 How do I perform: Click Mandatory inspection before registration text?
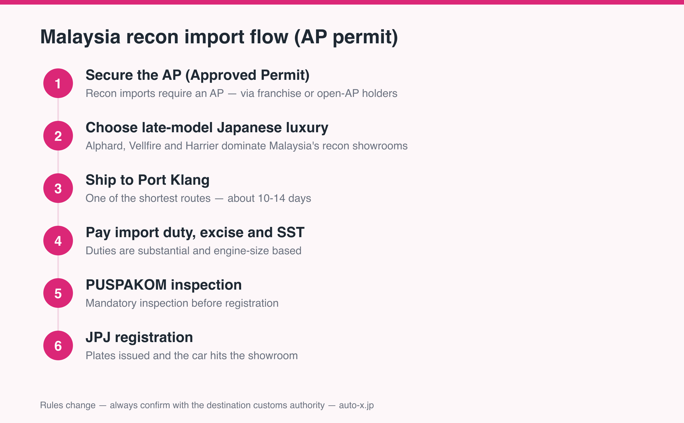182,303
